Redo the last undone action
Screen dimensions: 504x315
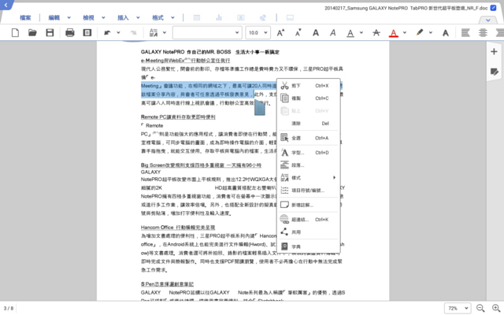tap(133, 33)
